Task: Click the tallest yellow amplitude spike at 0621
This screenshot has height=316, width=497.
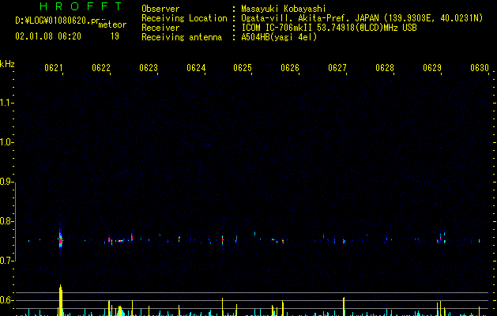Action: click(61, 300)
